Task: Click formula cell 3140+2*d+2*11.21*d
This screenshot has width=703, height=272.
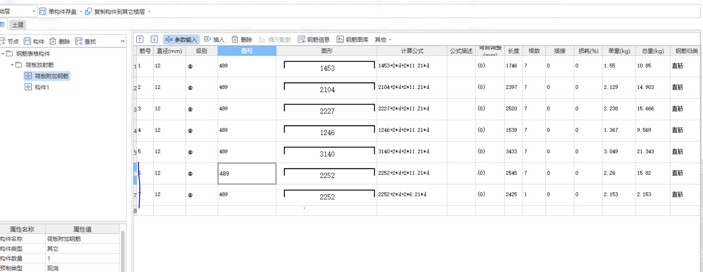Action: pyautogui.click(x=412, y=152)
